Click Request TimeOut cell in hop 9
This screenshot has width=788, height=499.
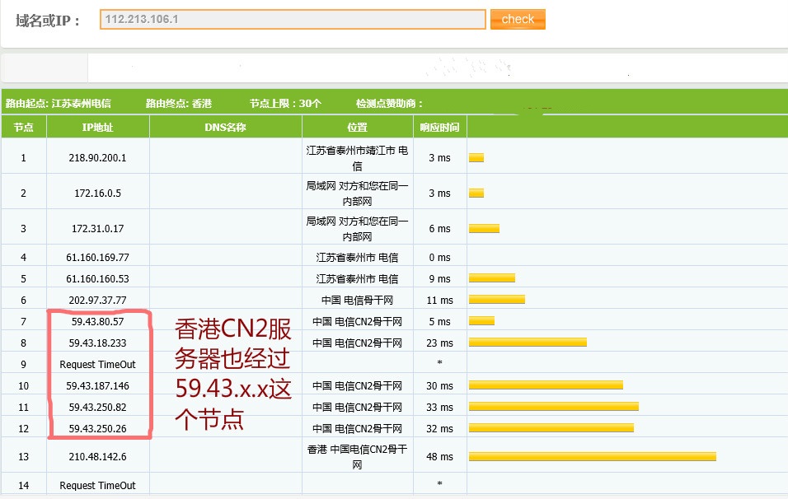tap(97, 364)
